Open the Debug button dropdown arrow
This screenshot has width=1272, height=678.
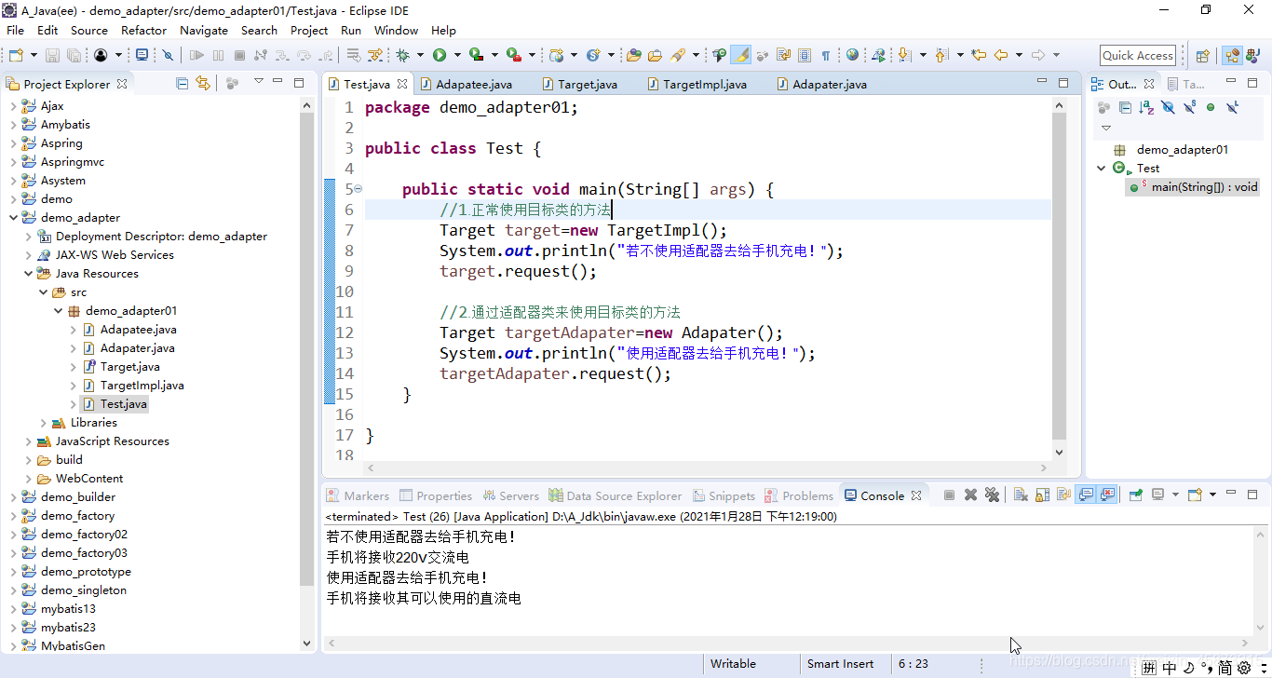point(420,55)
